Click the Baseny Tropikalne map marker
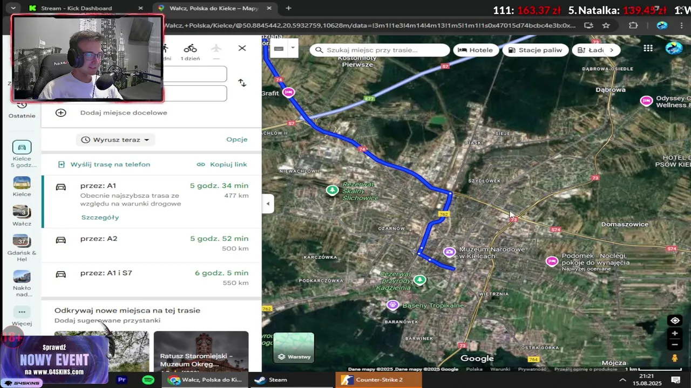Viewport: 691px width, 388px height. coord(392,305)
